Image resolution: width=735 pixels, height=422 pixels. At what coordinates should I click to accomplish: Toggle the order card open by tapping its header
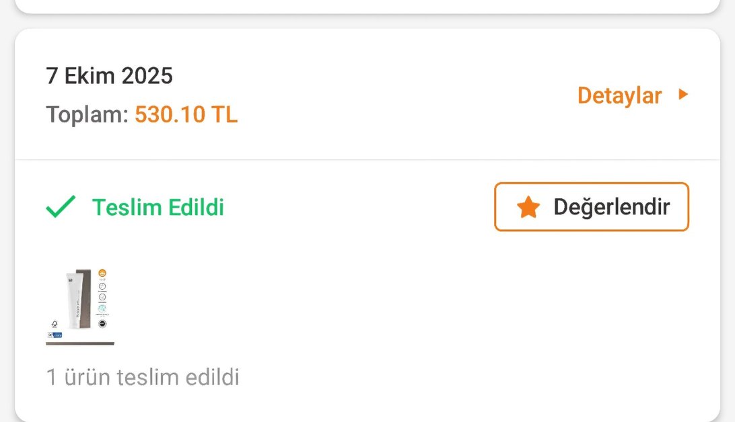367,94
